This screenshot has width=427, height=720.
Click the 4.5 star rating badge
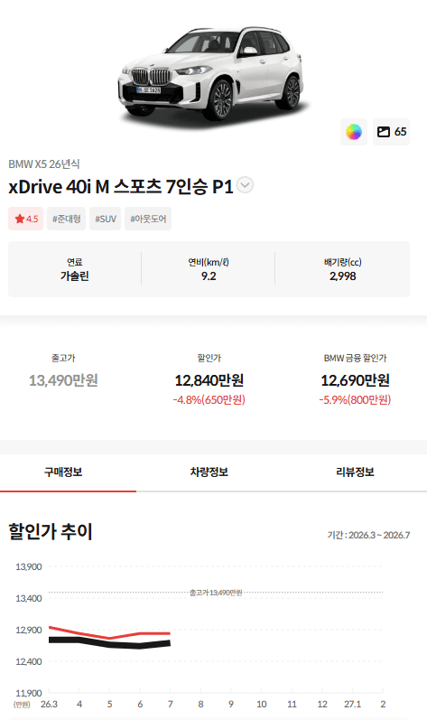[x=25, y=219]
